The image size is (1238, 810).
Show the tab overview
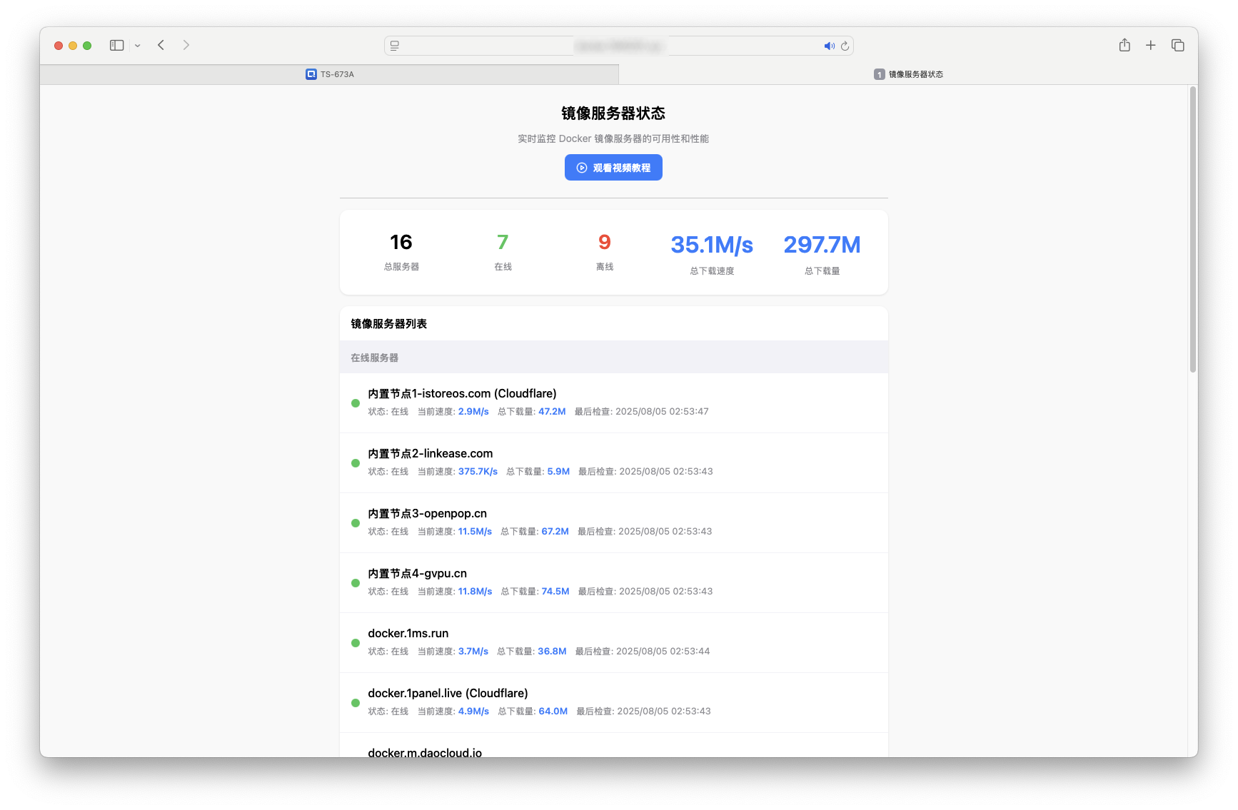1177,44
